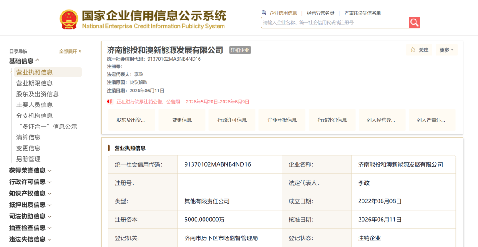Screen dimensions: 478x247
Task: Click the national emblem logo
Action: pos(69,19)
